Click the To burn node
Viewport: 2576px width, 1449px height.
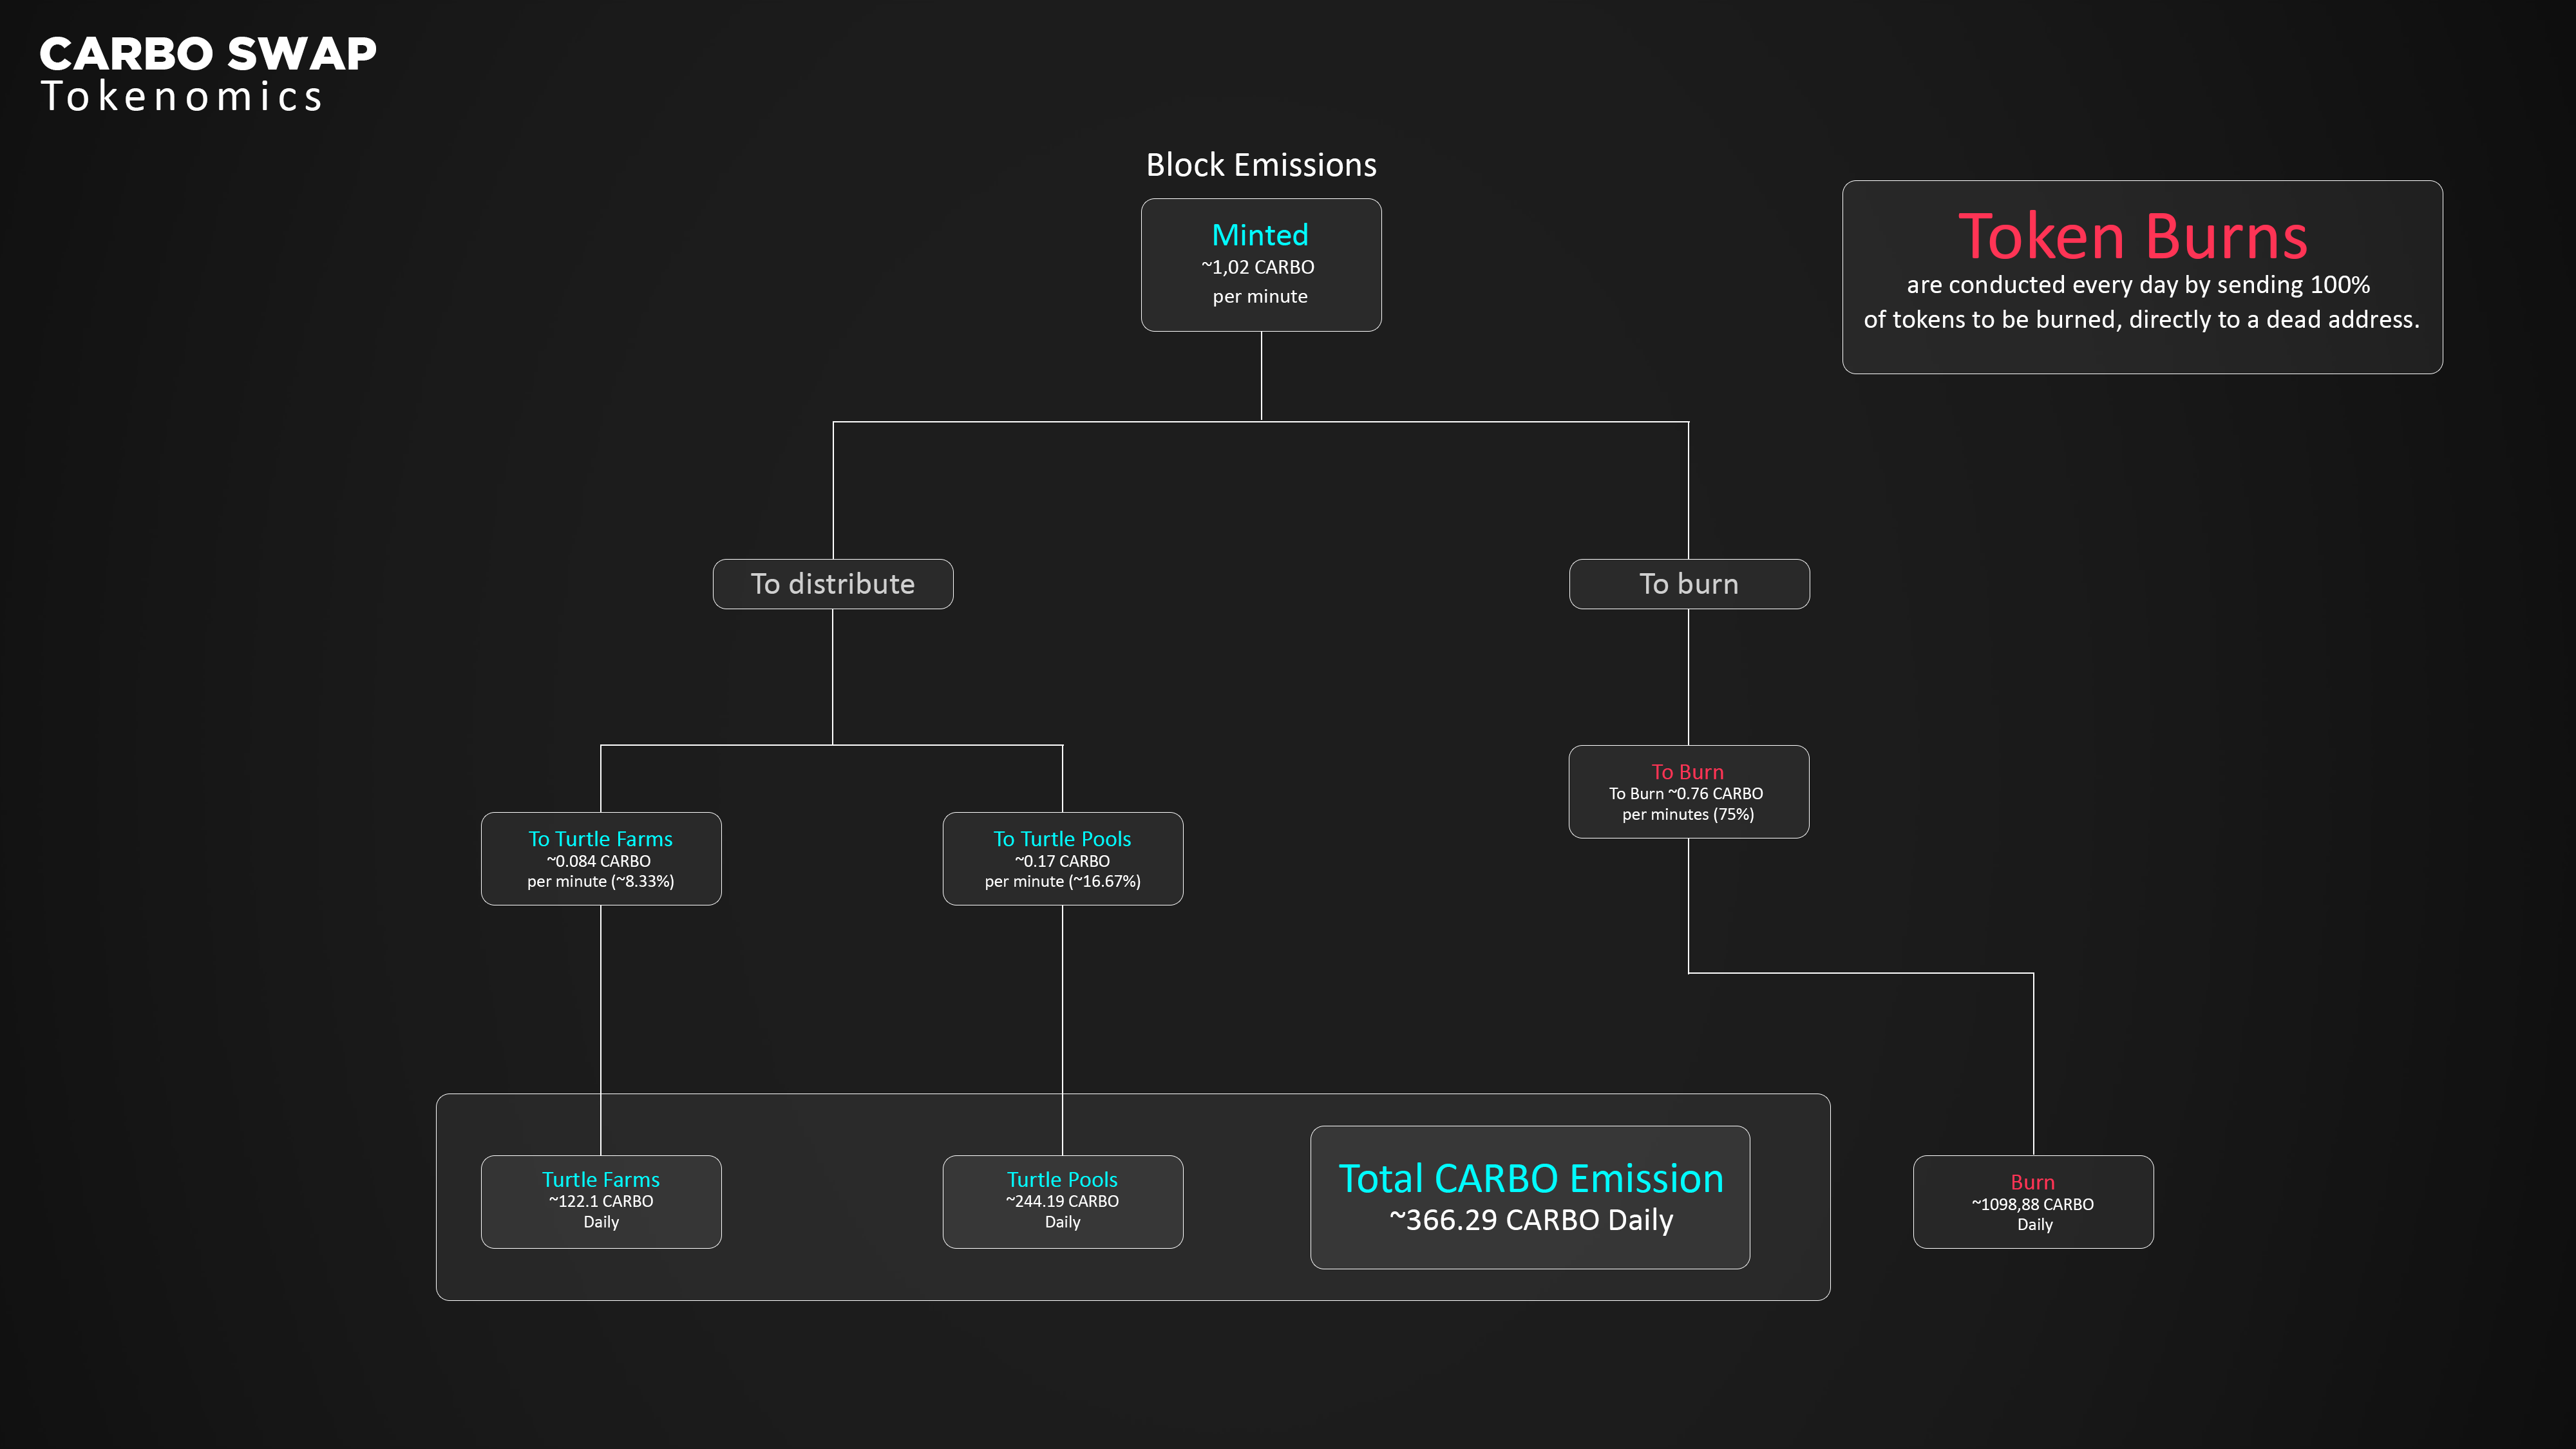point(1688,584)
